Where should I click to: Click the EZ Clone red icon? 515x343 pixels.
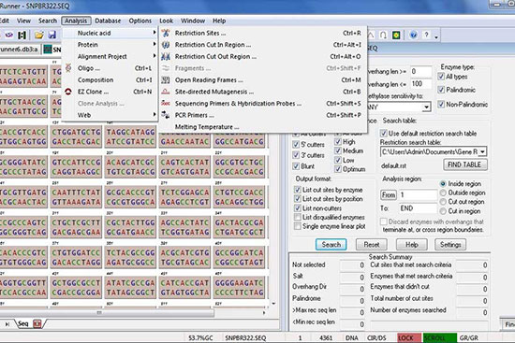(68, 92)
